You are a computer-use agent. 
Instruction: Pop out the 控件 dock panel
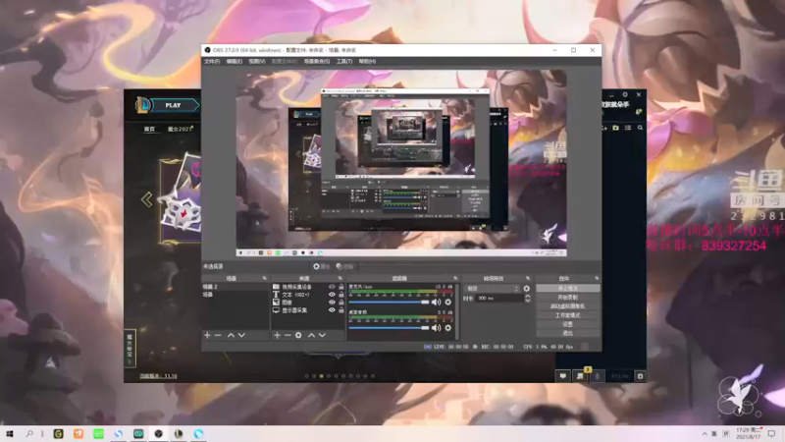click(597, 278)
